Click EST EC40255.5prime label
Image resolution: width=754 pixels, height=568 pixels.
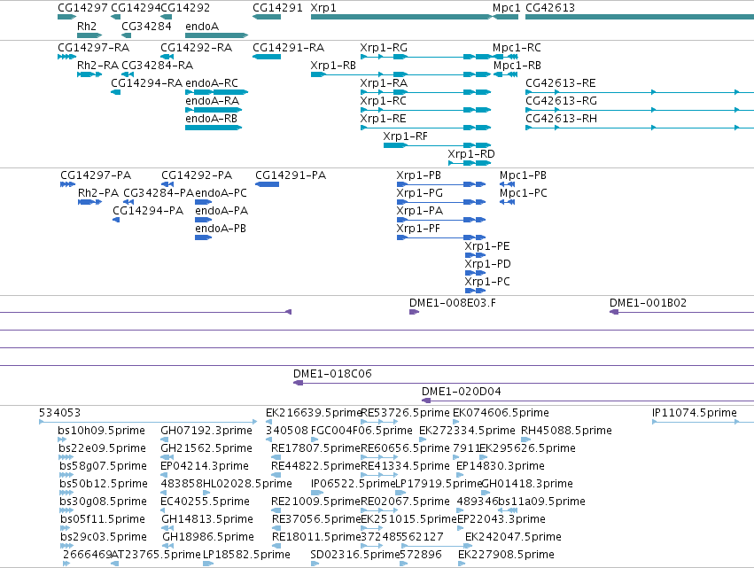205,502
